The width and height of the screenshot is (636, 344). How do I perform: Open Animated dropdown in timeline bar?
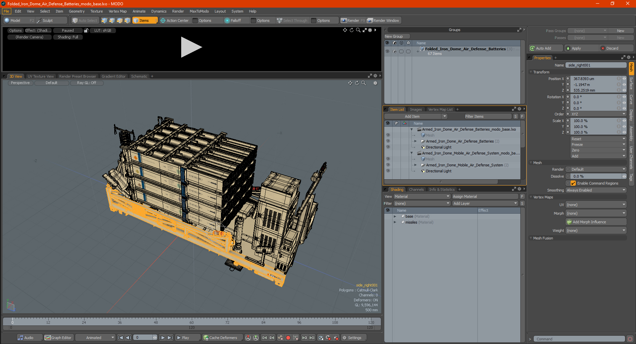click(95, 338)
